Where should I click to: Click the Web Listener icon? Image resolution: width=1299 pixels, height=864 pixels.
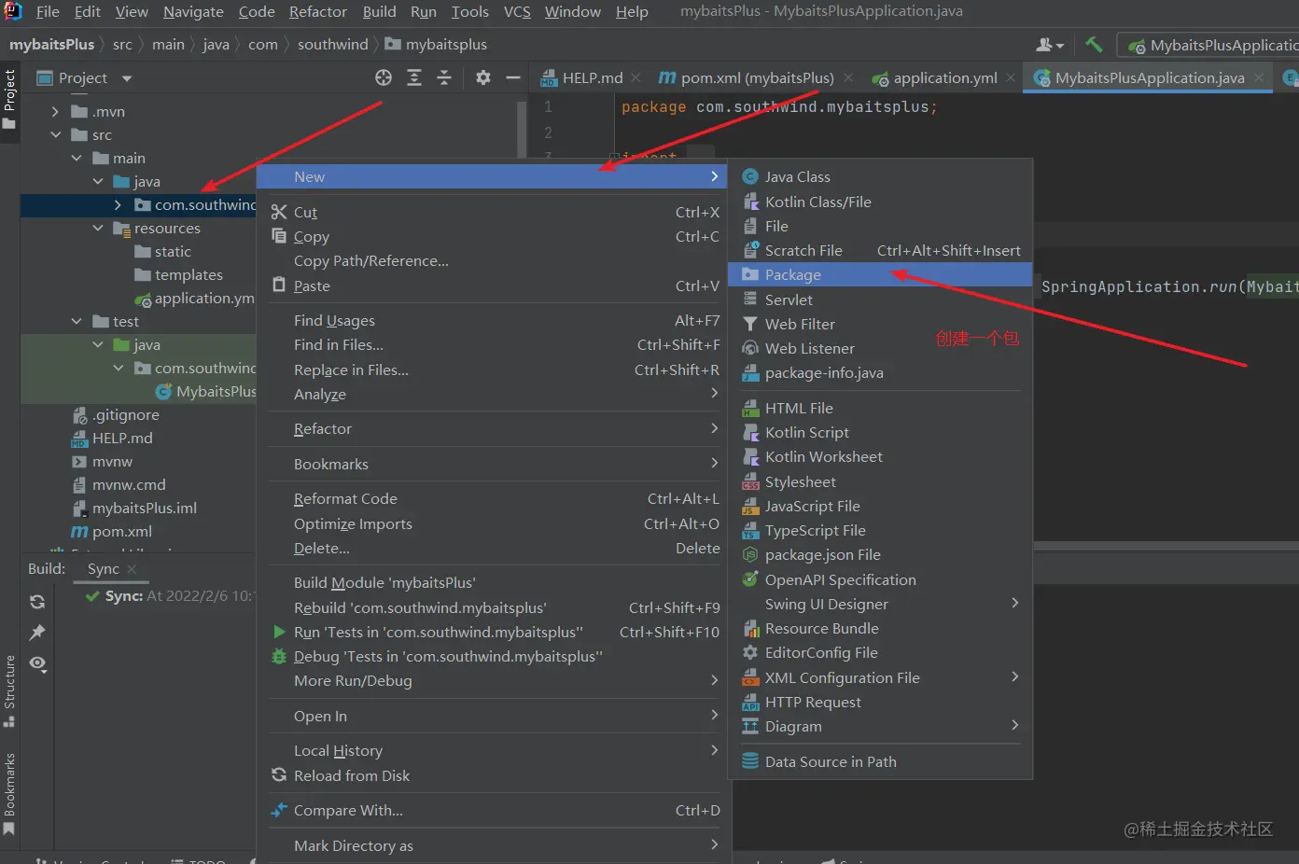point(749,348)
